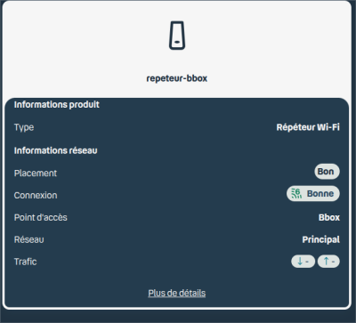Click the 'Informations produit' heading
The image size is (356, 323).
coord(57,104)
